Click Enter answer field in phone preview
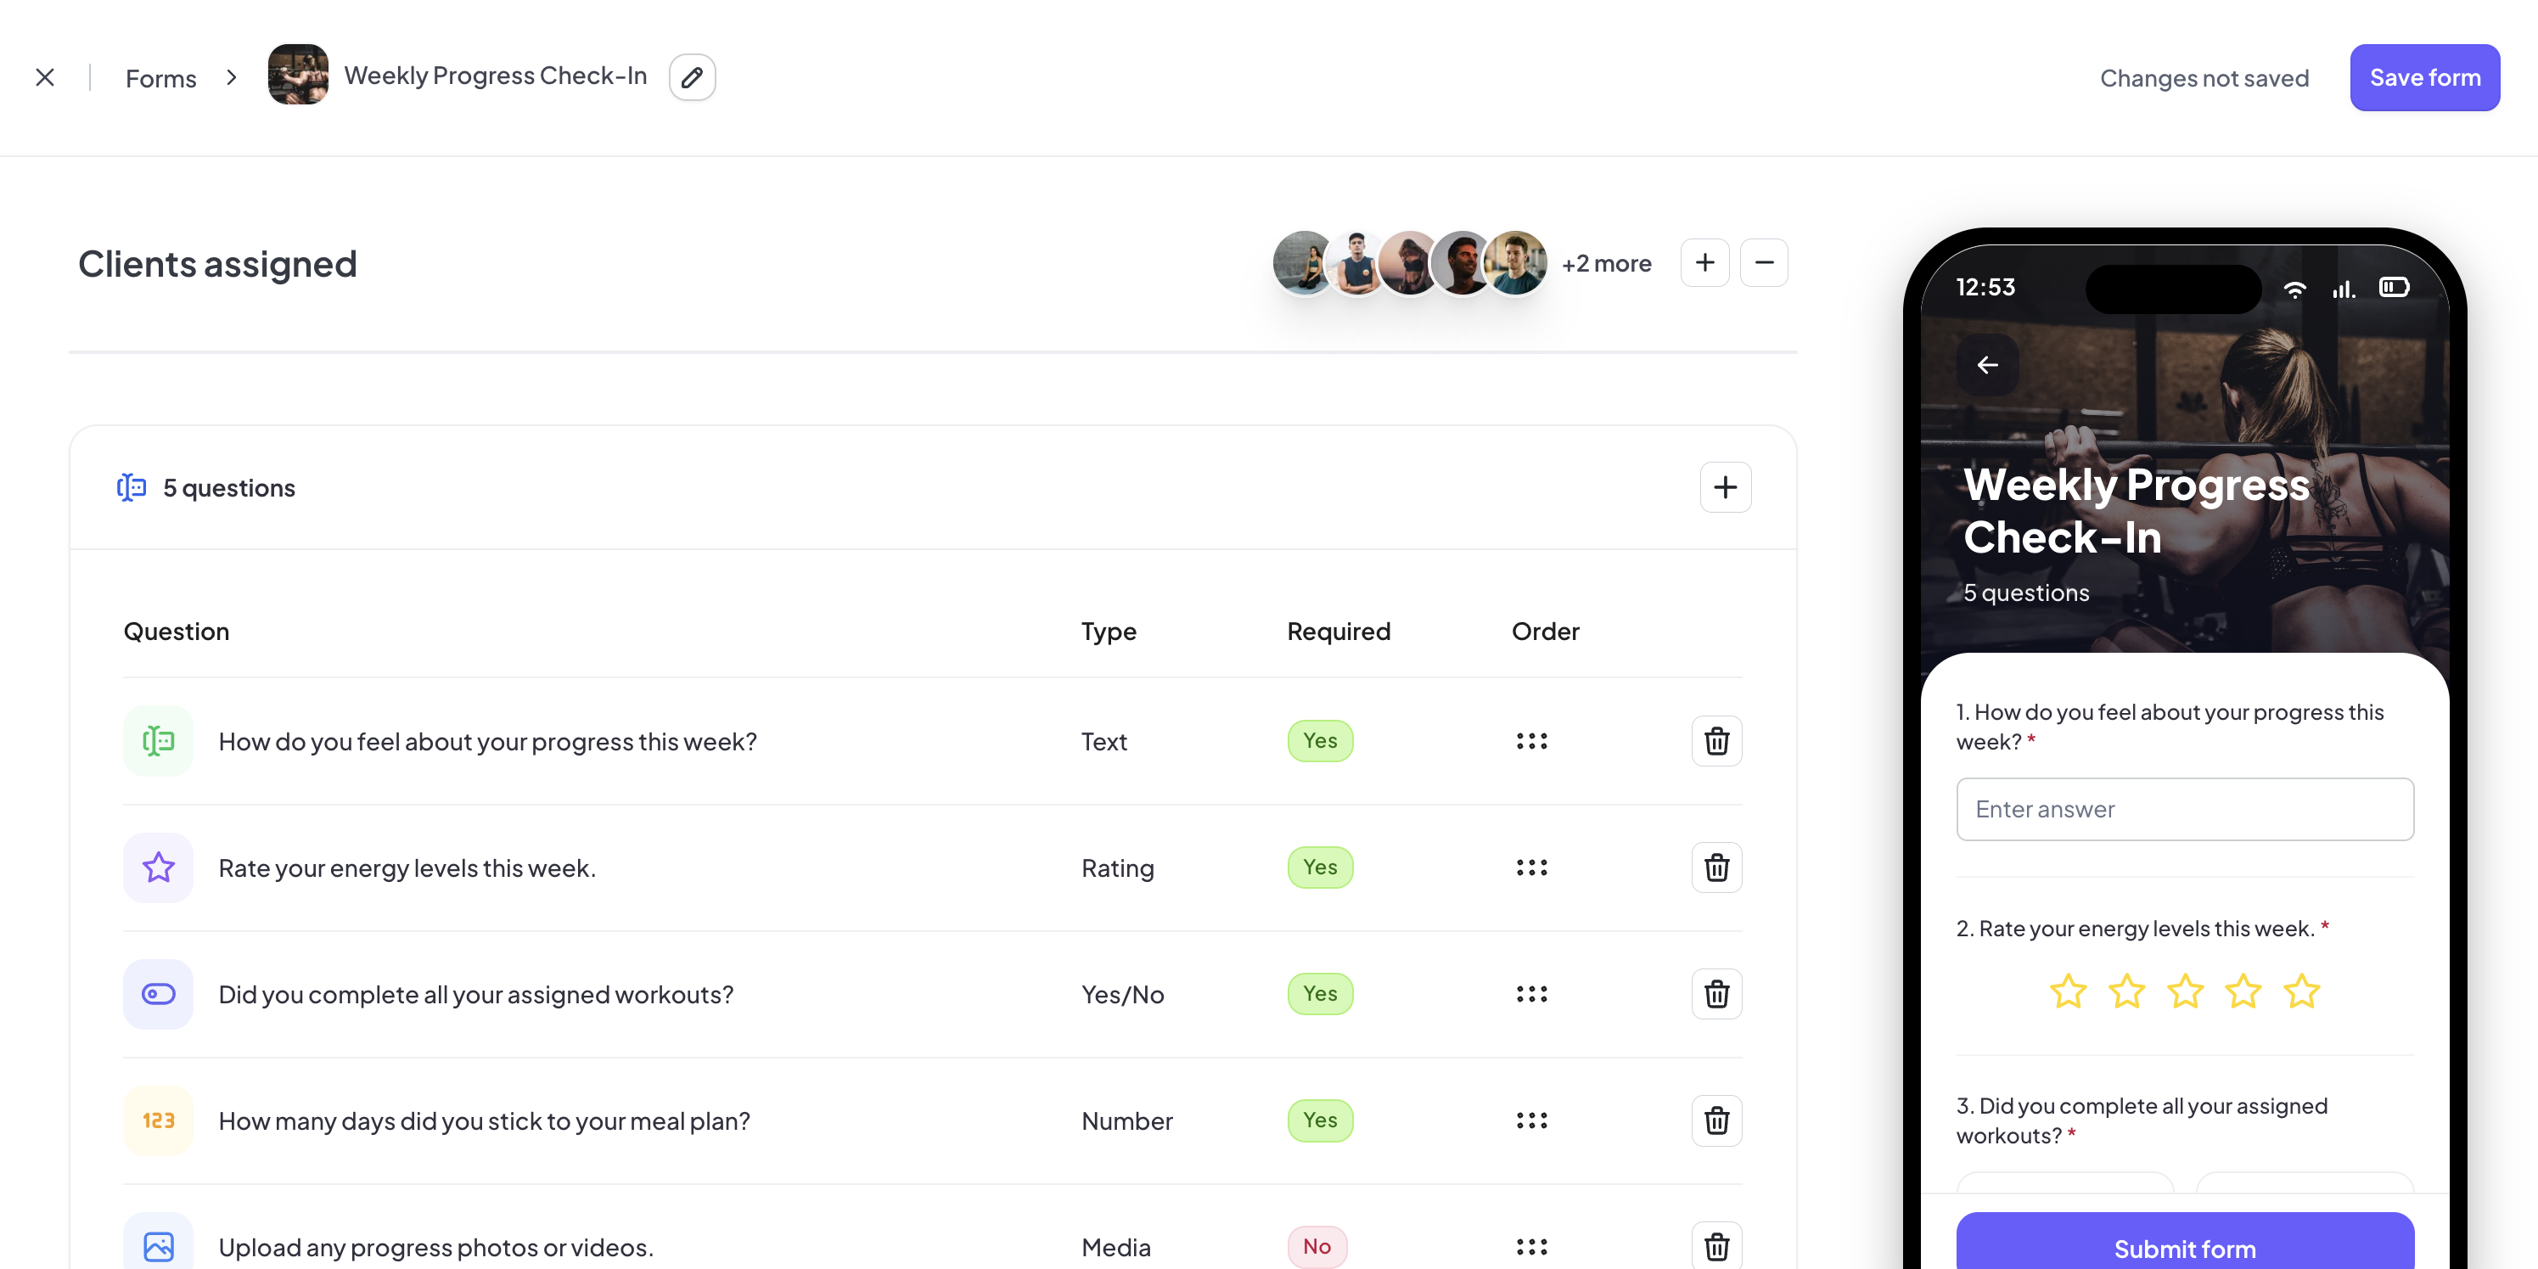 click(2184, 809)
